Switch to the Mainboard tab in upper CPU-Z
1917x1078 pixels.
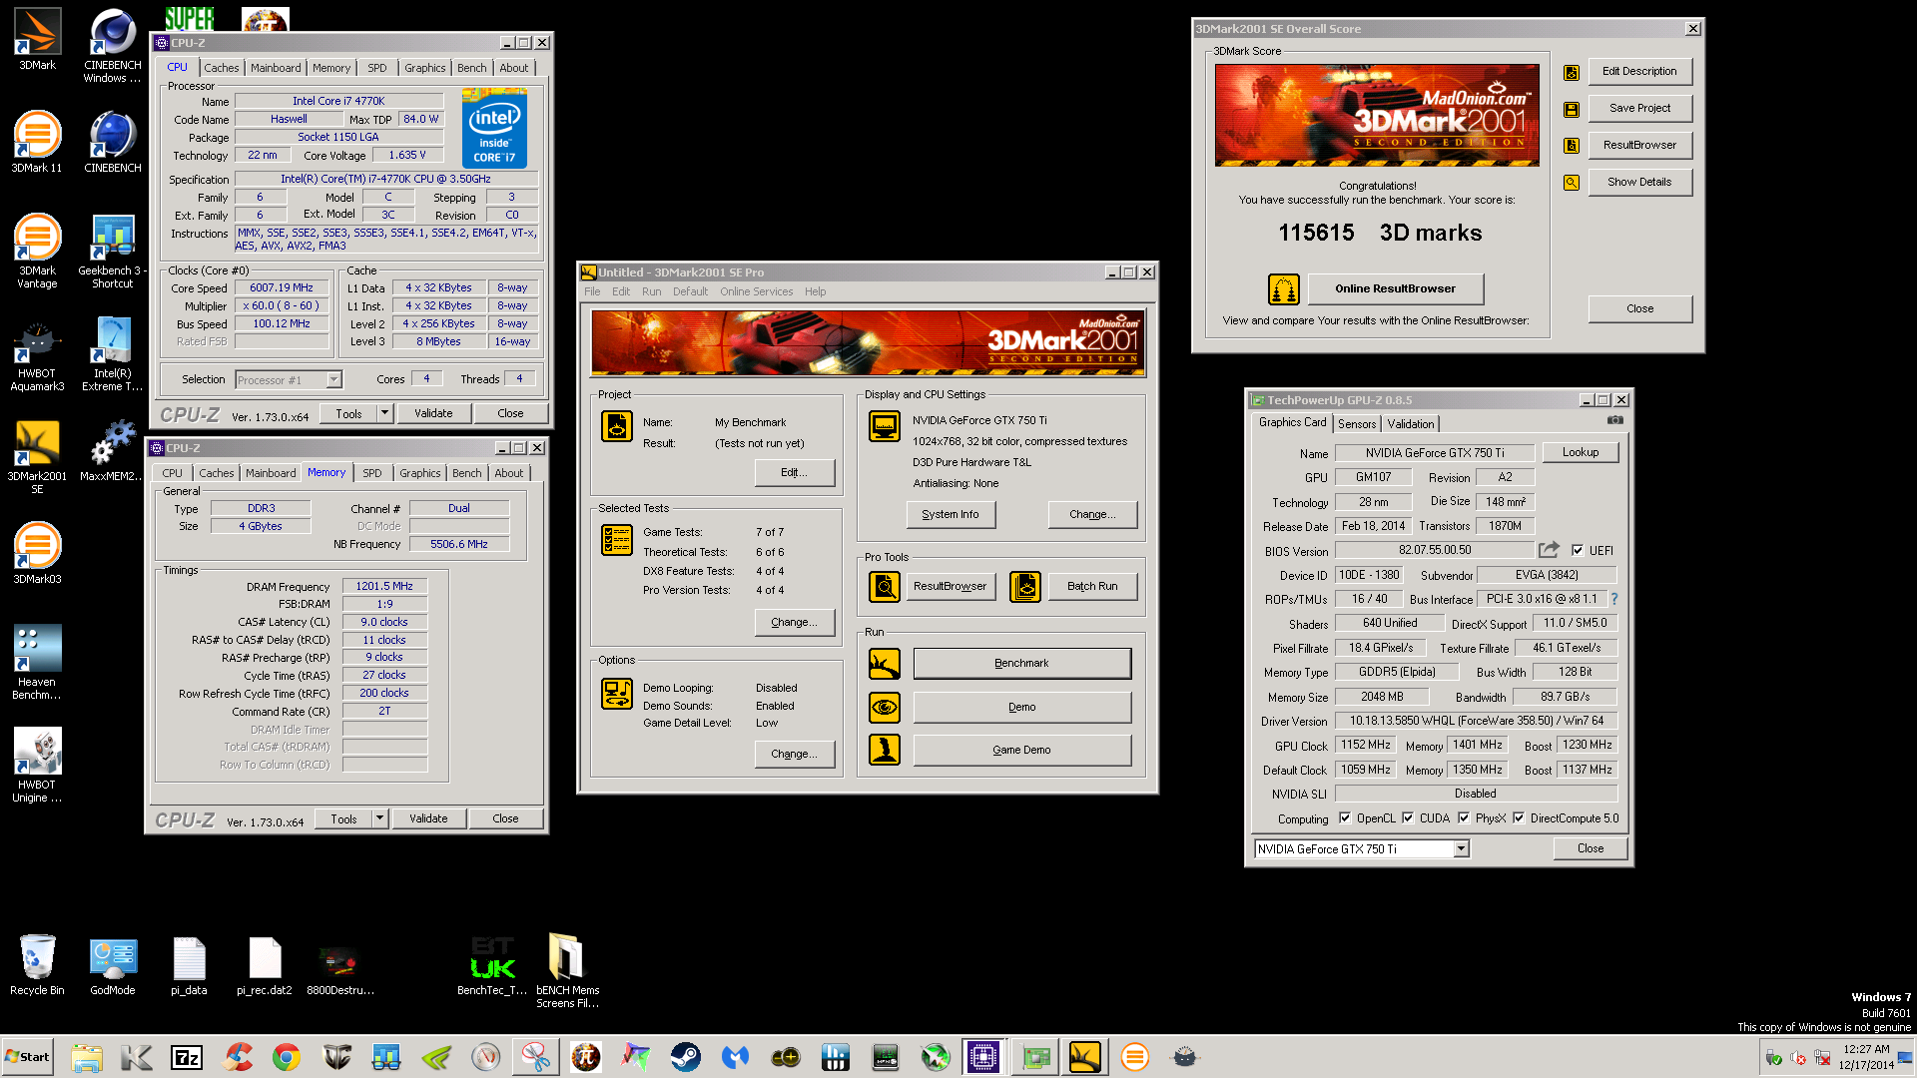[276, 69]
